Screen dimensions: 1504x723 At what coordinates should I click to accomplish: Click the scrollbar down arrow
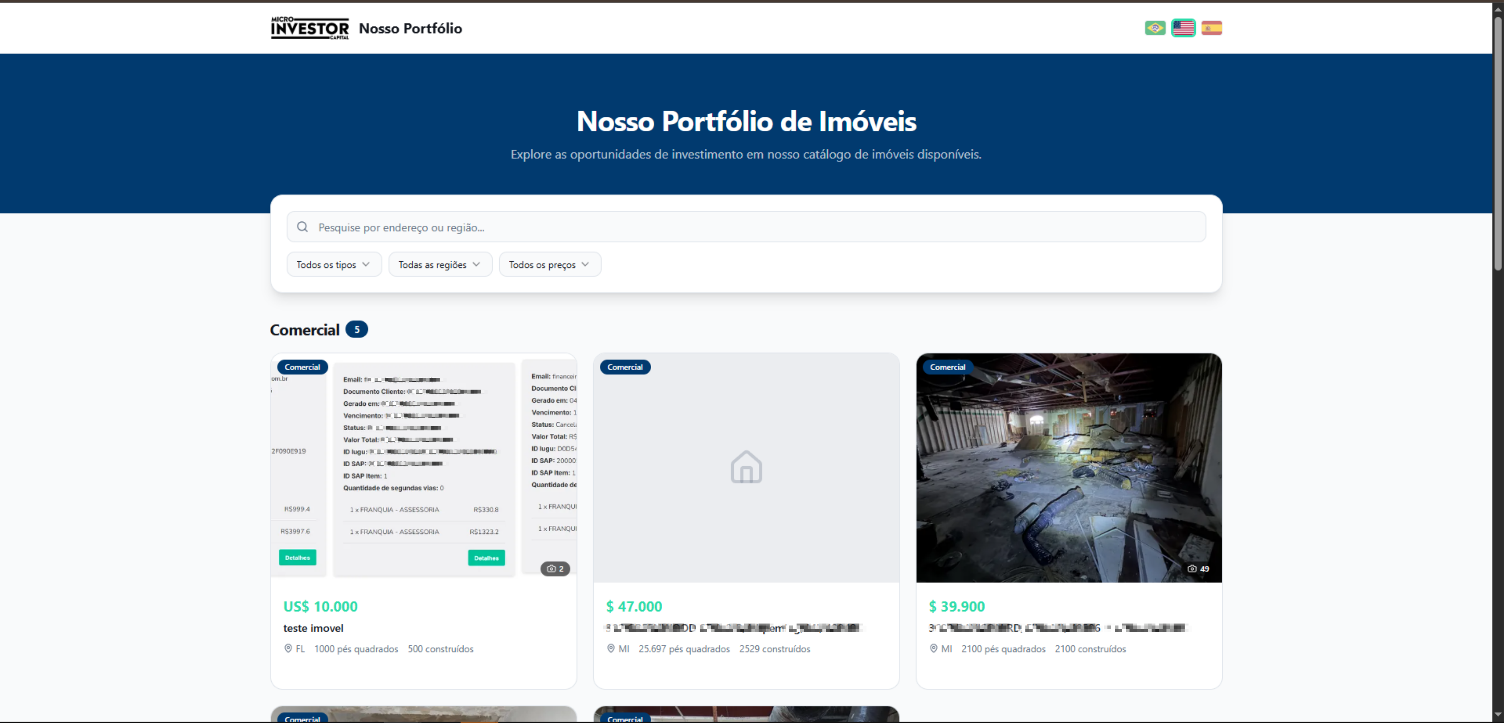click(1498, 714)
